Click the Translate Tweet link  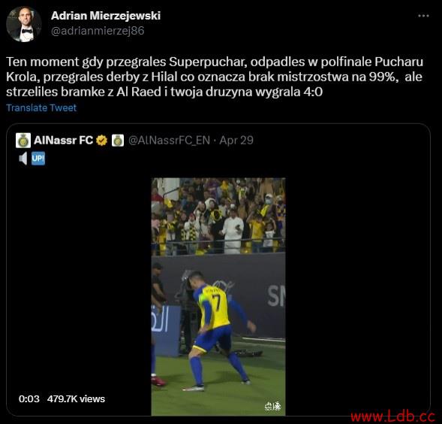(41, 108)
